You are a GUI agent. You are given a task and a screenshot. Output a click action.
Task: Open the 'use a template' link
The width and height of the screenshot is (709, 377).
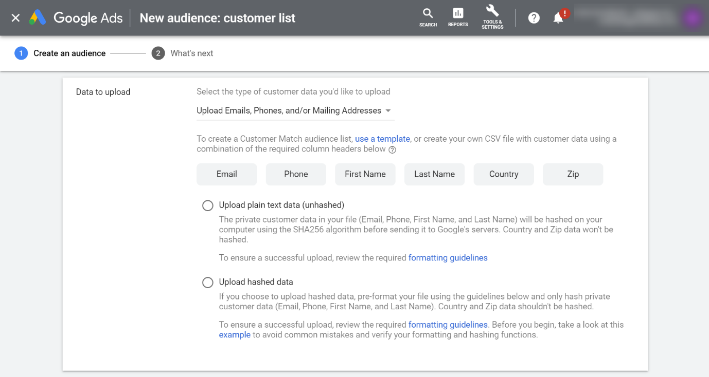(382, 139)
